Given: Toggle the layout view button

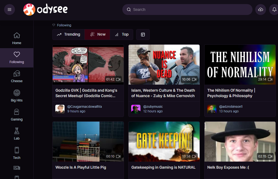Looking at the screenshot, I should point(143,35).
